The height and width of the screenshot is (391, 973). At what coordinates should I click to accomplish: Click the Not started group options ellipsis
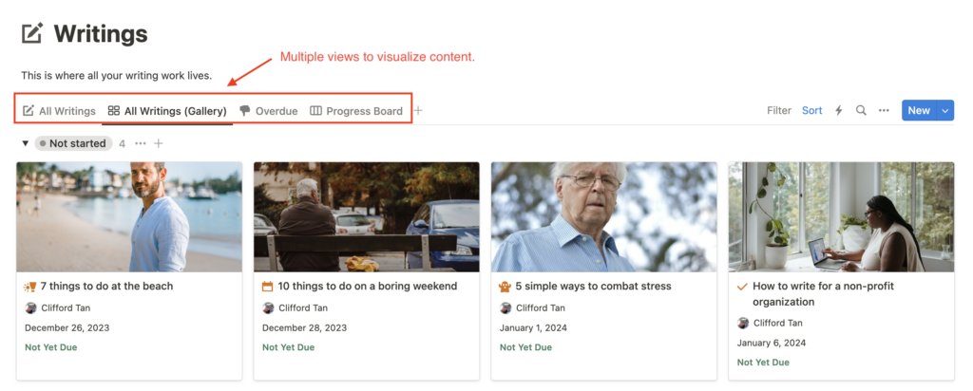pyautogui.click(x=141, y=143)
